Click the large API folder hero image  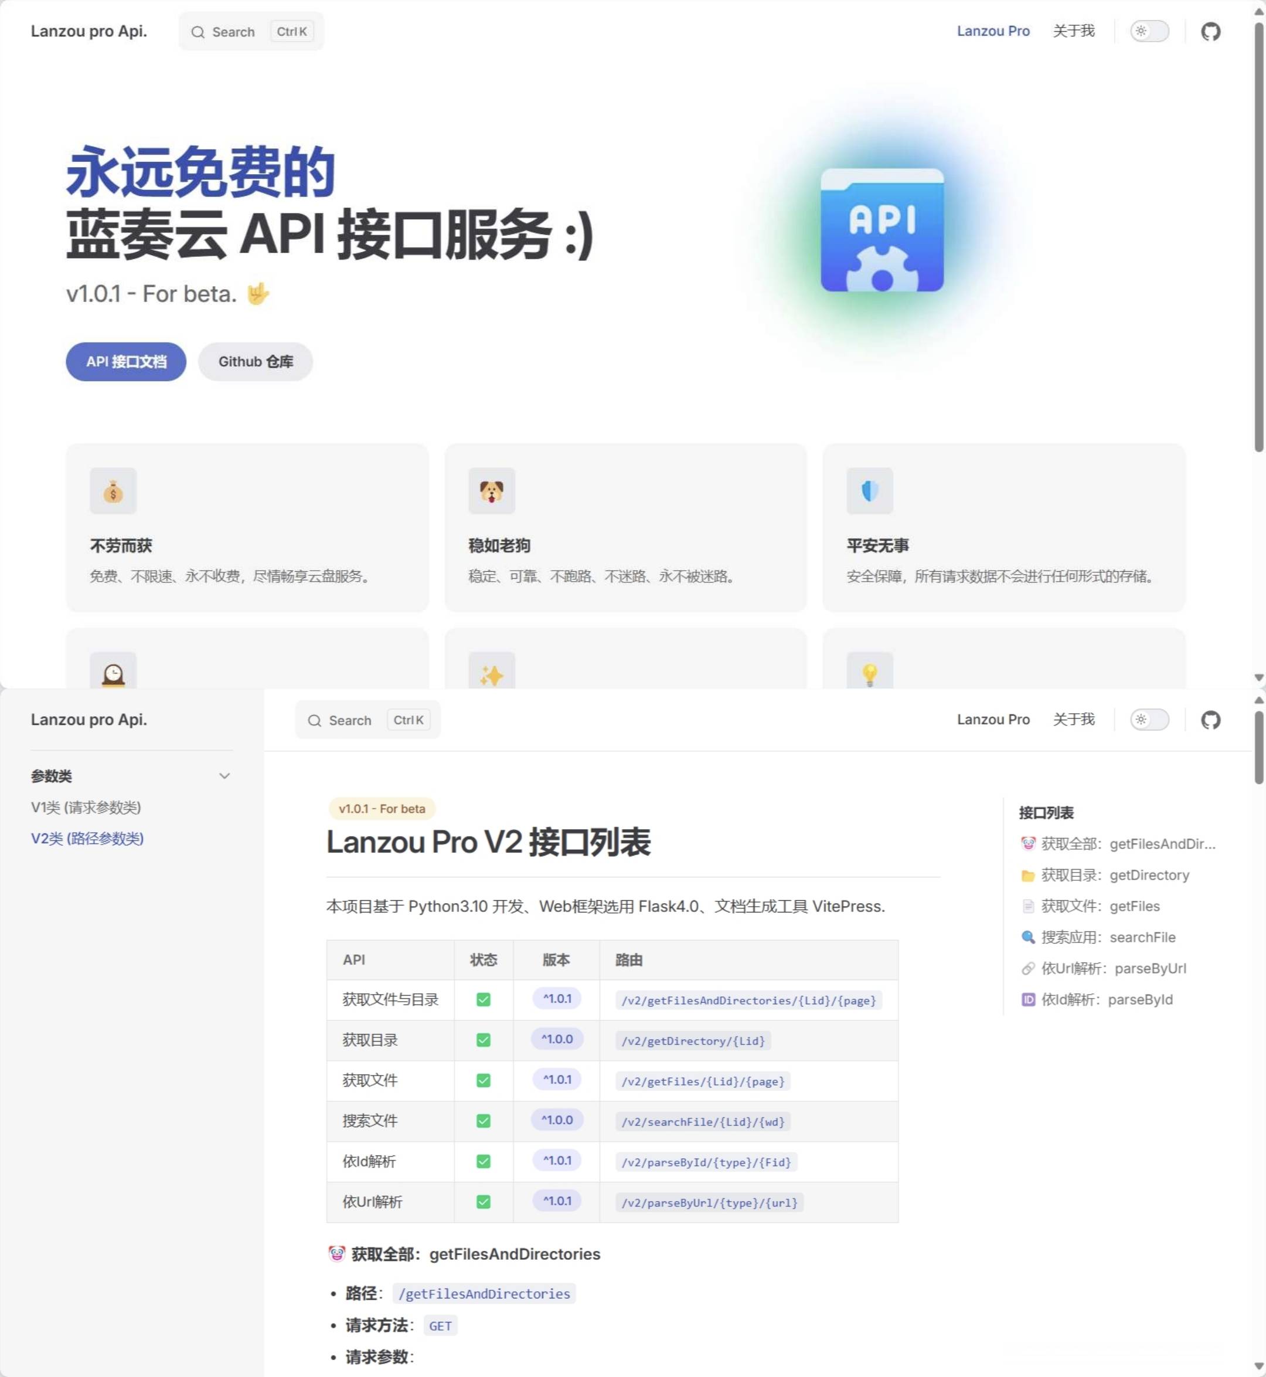(882, 230)
